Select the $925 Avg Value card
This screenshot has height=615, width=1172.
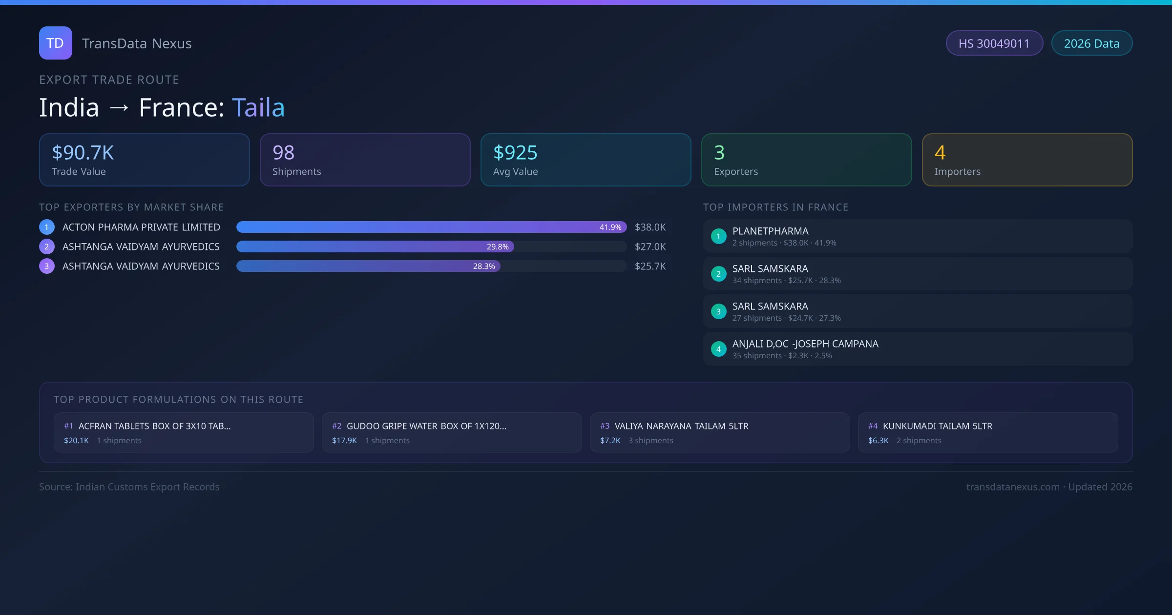point(586,160)
